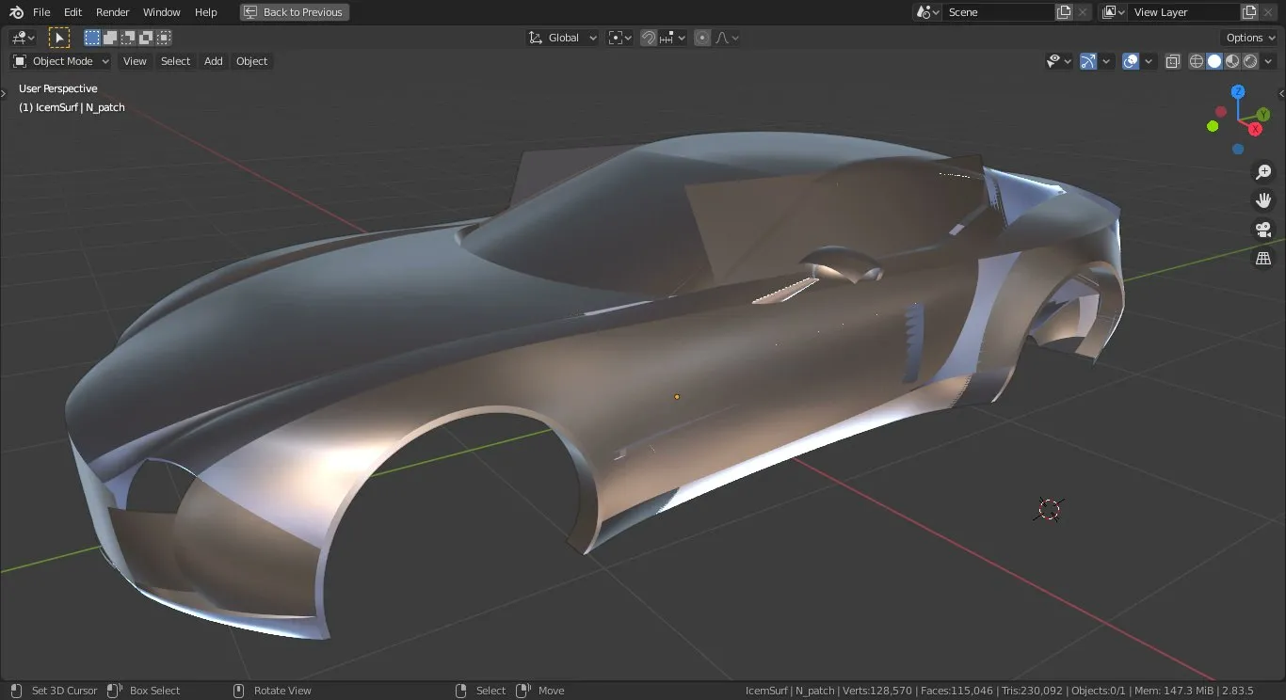Toggle proportional editing mode

pyautogui.click(x=701, y=37)
